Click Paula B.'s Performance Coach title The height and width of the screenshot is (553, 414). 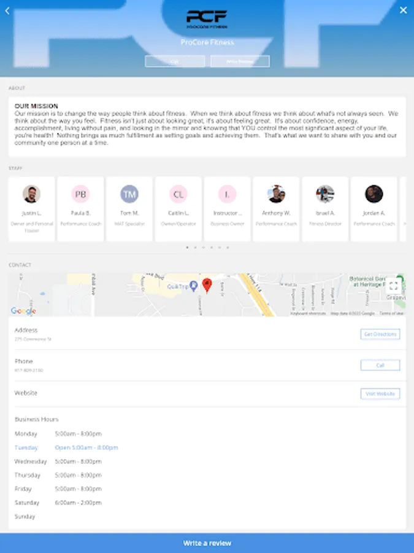tap(80, 224)
